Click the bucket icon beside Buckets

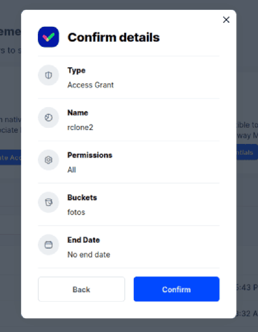tap(48, 202)
